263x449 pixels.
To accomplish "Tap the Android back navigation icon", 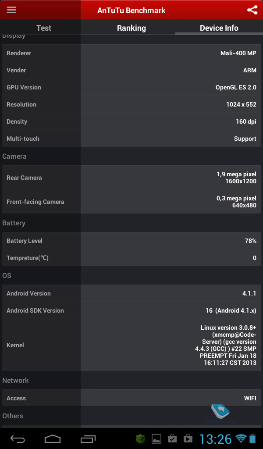I will pyautogui.click(x=18, y=438).
